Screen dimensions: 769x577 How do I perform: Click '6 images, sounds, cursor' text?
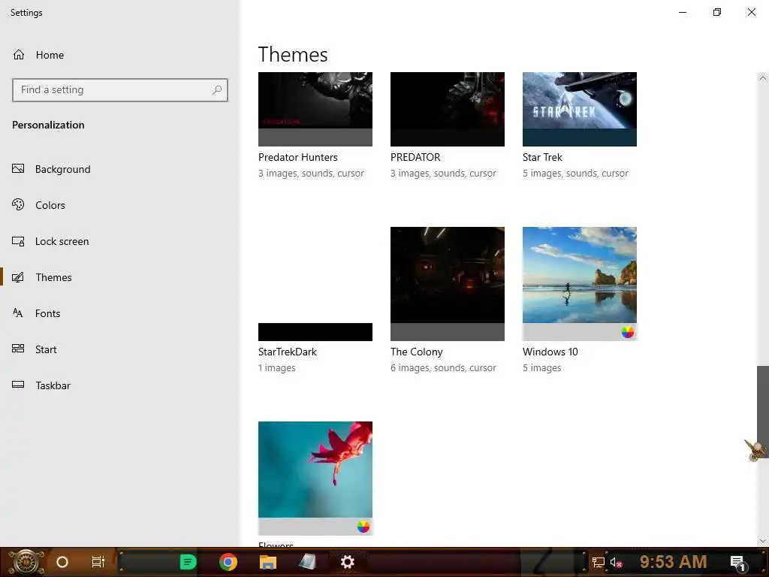(443, 368)
